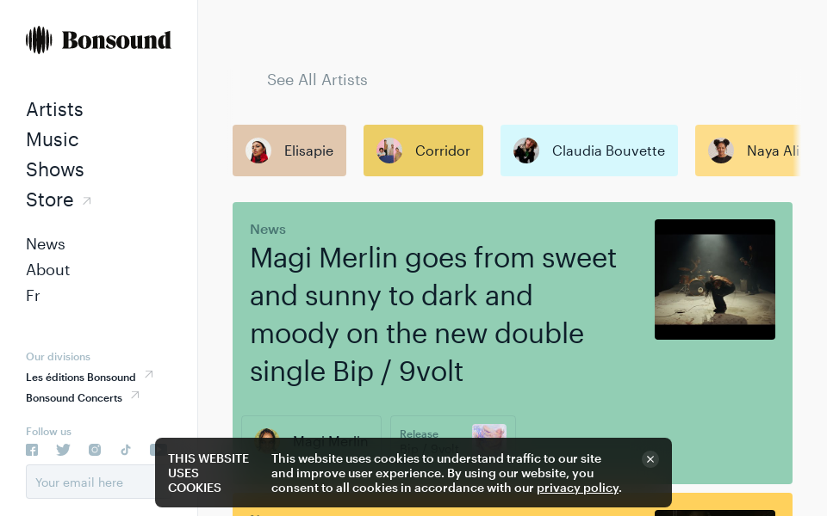The height and width of the screenshot is (516, 827).
Task: Click the Instagram icon in the sidebar
Action: pyautogui.click(x=95, y=449)
